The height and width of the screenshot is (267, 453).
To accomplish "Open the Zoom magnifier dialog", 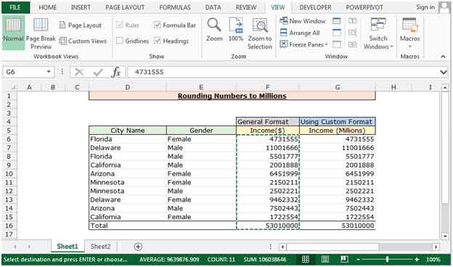I will pos(214,30).
